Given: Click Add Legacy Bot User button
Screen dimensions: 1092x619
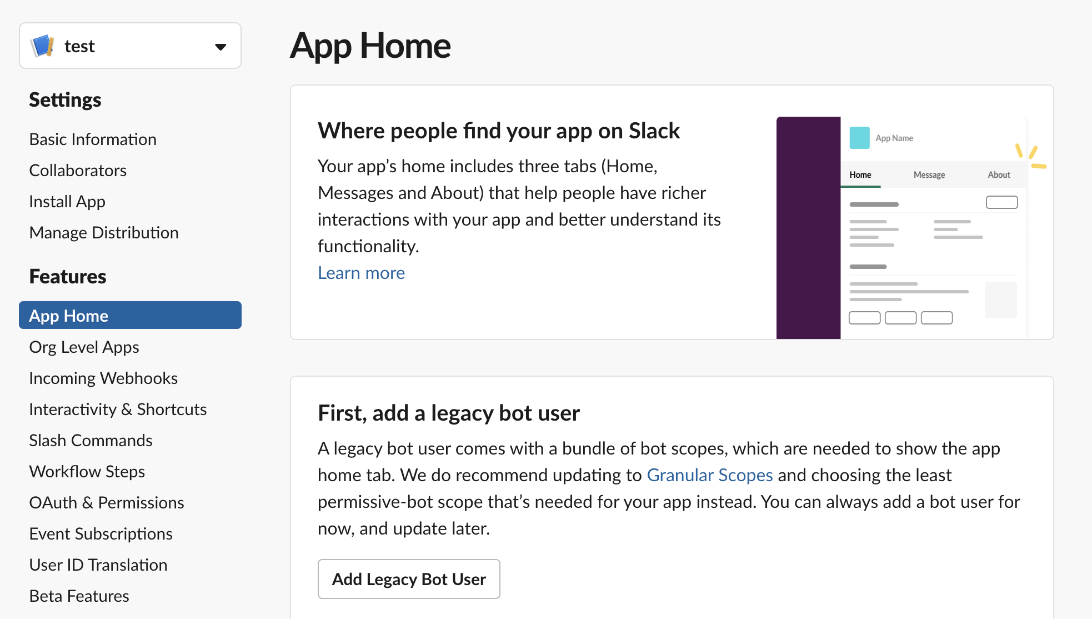Looking at the screenshot, I should (x=409, y=579).
